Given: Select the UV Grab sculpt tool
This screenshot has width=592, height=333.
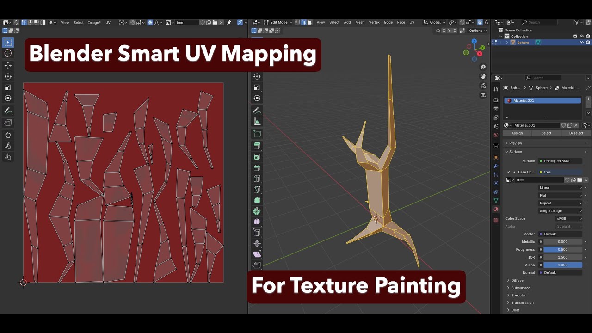Looking at the screenshot, I should [x=8, y=135].
